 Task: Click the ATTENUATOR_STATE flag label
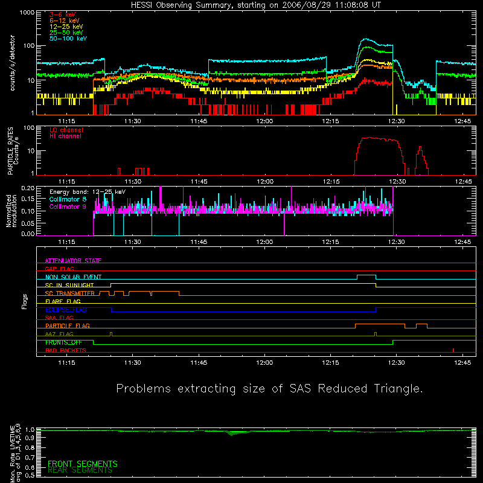[73, 261]
